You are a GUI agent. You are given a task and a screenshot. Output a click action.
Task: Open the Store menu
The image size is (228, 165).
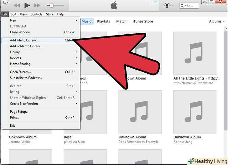50,14
